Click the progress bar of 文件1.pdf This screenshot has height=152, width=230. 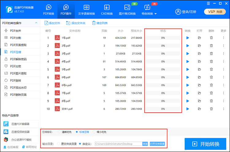(163, 109)
